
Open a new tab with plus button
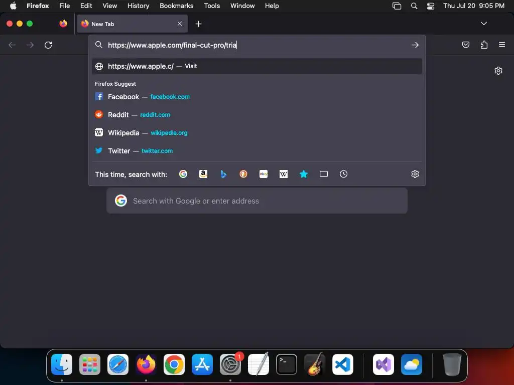(x=198, y=24)
